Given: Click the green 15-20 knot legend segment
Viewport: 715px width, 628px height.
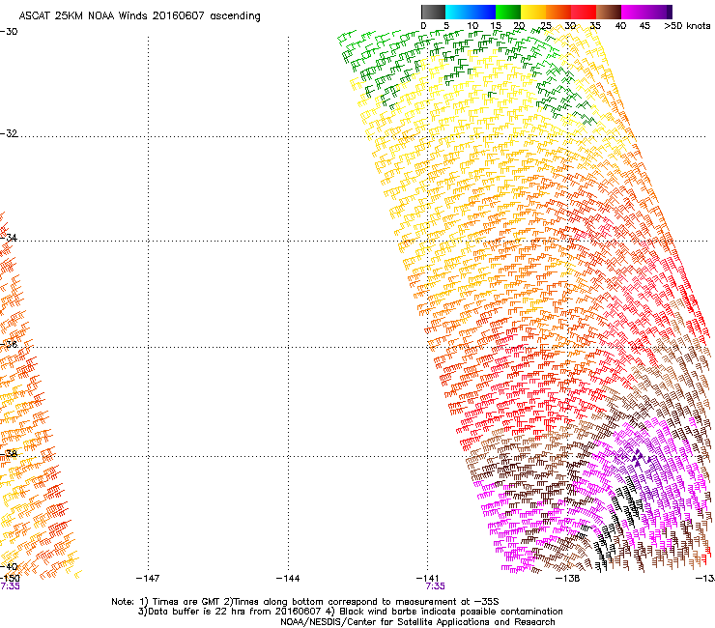Looking at the screenshot, I should click(508, 12).
